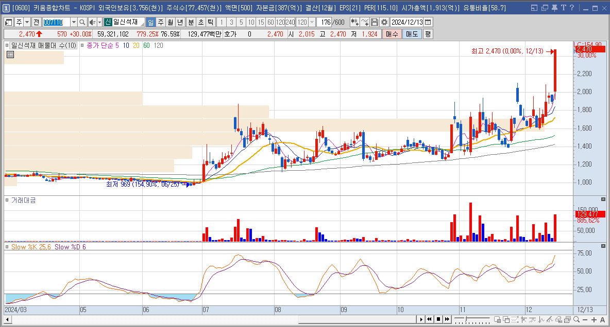Click the 240 interval button
Viewport: 610px width, 327px height.
(290, 23)
